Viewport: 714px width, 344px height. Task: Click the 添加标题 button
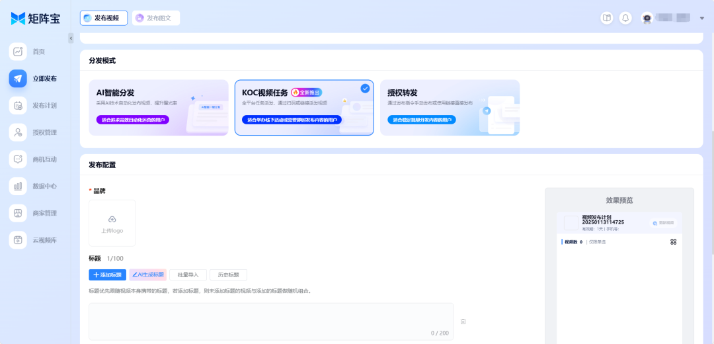click(x=108, y=275)
